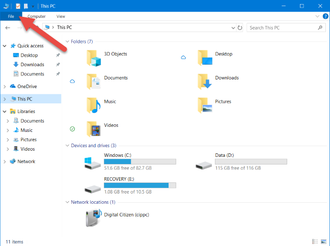Refresh This PC view
Screen dimensions: 330x246
tap(240, 28)
